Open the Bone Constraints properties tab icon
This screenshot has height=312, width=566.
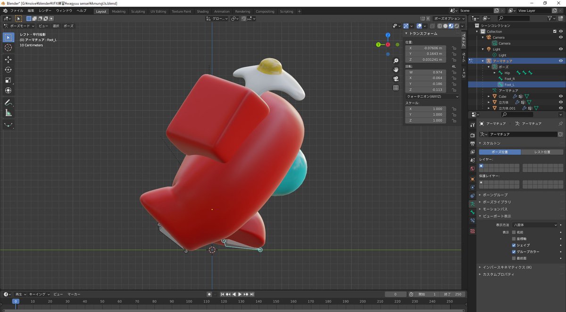click(472, 221)
